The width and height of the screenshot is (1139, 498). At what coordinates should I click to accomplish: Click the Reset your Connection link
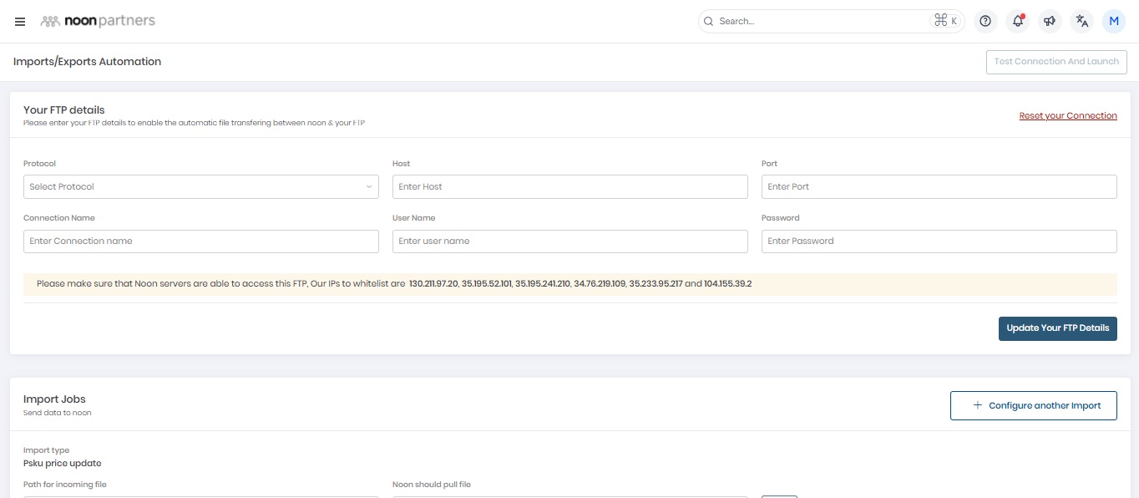tap(1067, 116)
